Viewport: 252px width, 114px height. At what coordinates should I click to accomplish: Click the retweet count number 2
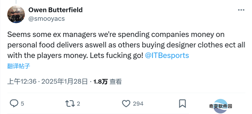click(x=78, y=104)
